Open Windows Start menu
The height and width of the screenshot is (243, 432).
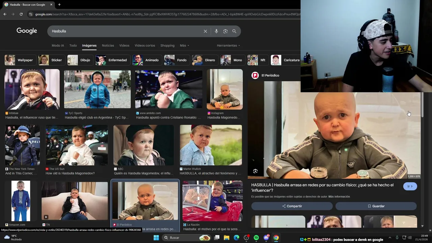pos(156,238)
